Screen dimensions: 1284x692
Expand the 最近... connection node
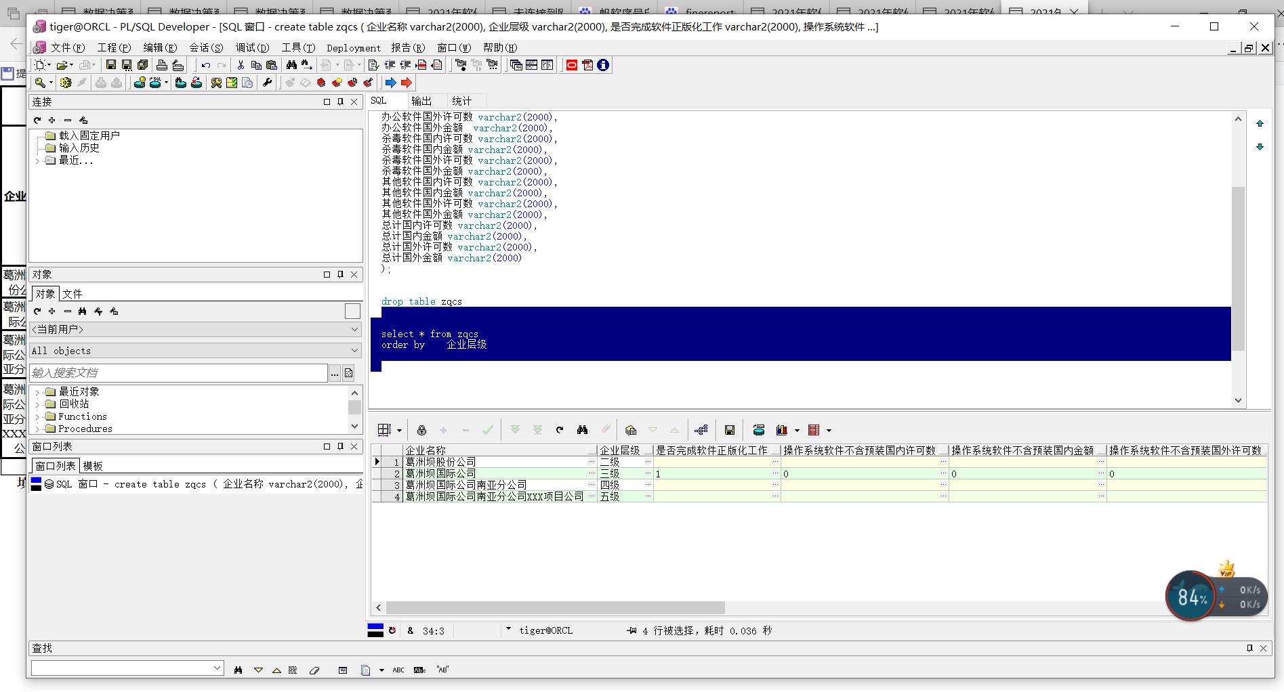tap(37, 160)
